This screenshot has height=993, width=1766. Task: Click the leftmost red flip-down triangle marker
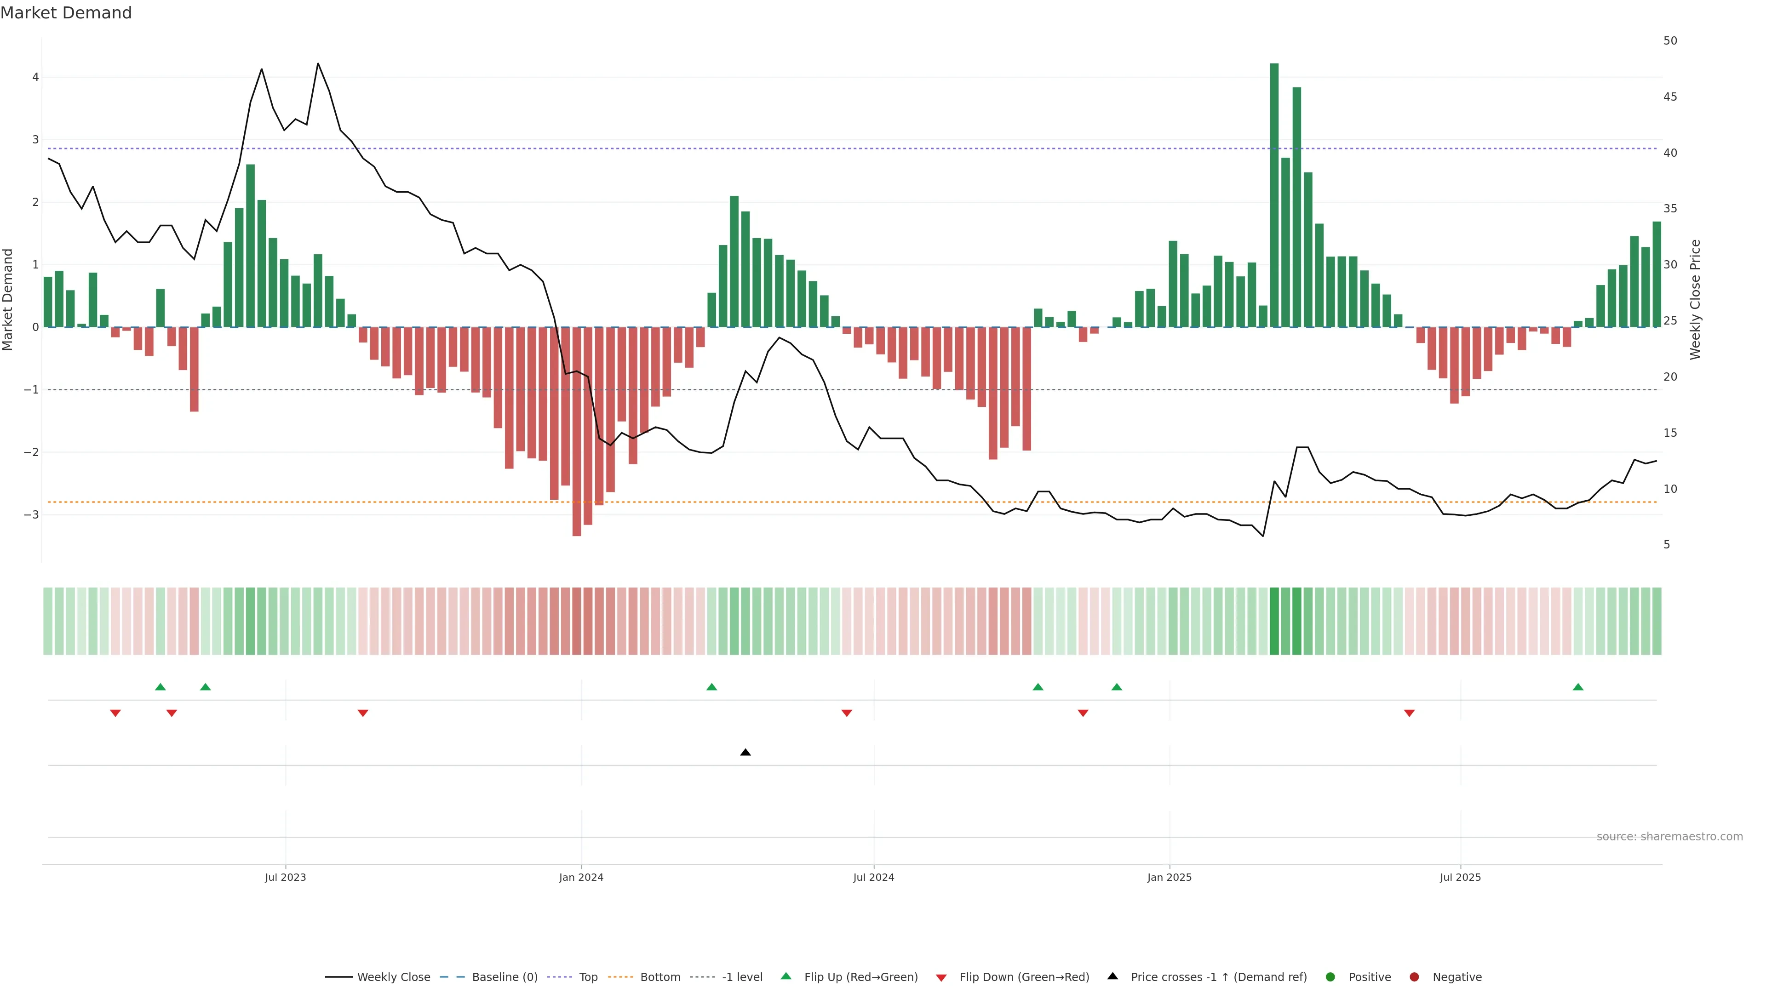[x=115, y=713]
